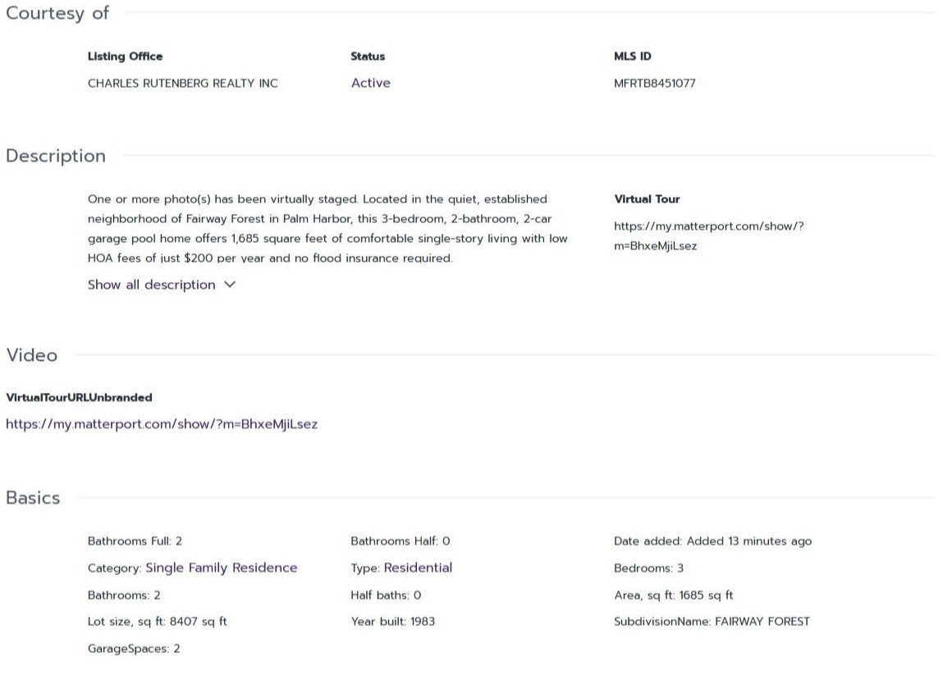Screen dimensions: 943x694
Task: Click the Basics section heading
Action: [33, 498]
